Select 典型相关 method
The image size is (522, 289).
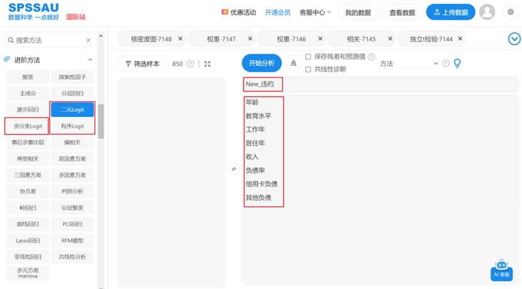coord(28,158)
